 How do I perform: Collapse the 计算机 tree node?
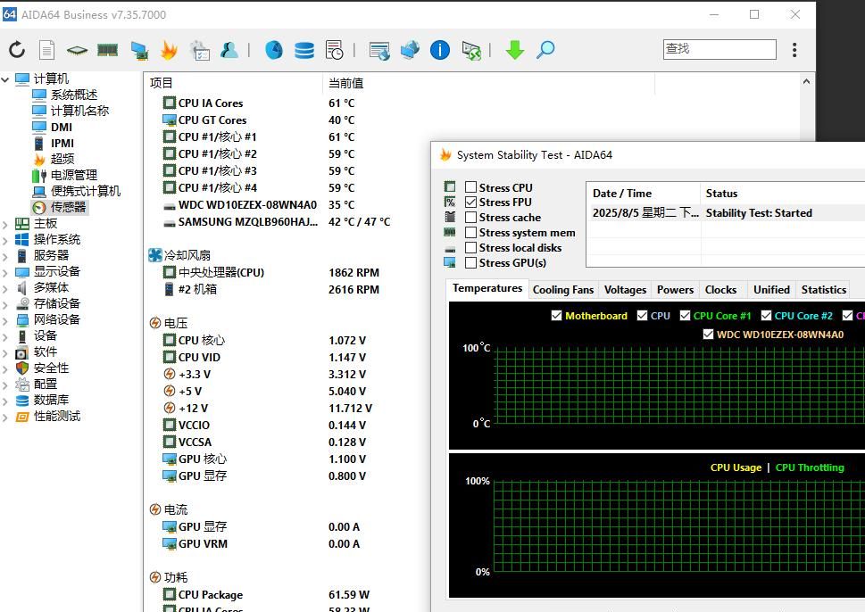6,79
